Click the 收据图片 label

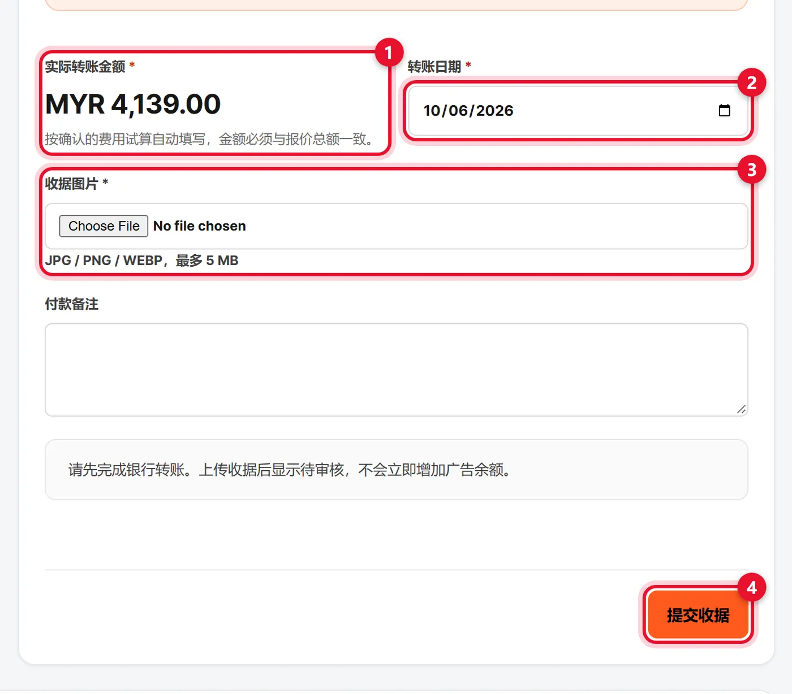(72, 184)
